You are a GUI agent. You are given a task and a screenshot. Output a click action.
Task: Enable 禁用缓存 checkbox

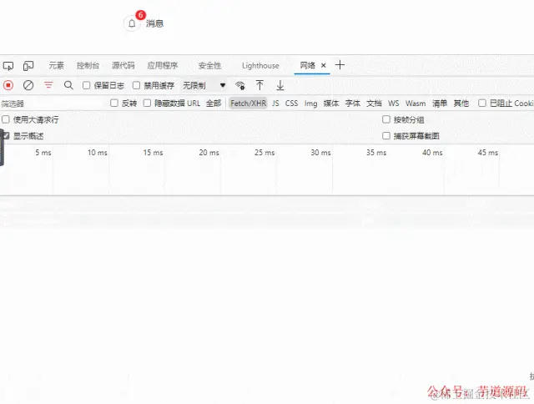click(x=136, y=85)
